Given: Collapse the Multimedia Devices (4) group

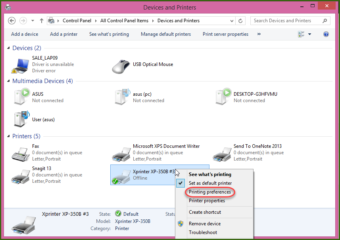Looking at the screenshot, I should coord(8,81).
